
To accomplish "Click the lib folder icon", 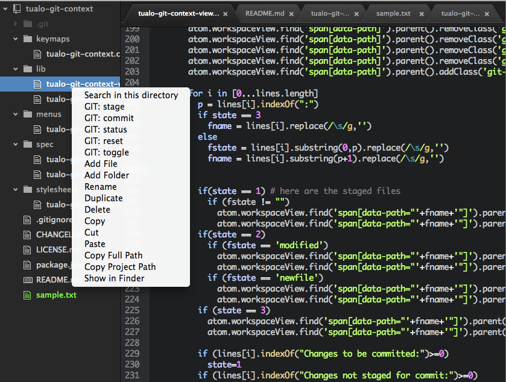I will pos(28,69).
